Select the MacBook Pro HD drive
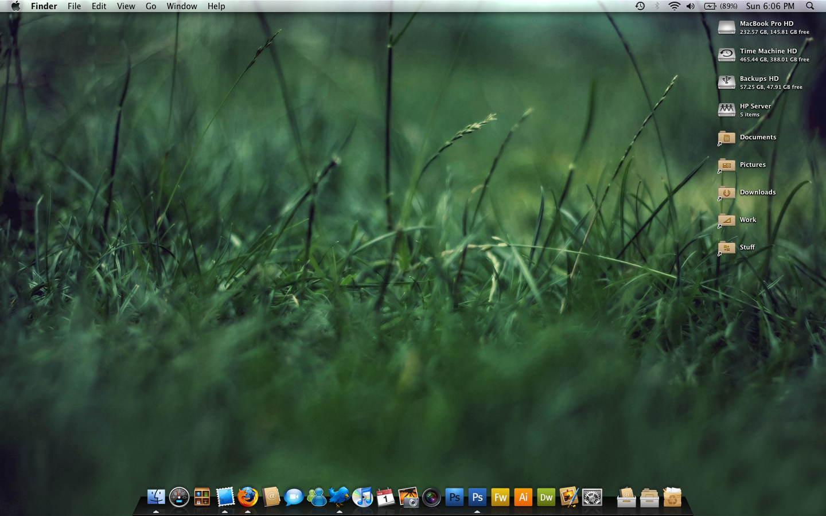Image resolution: width=826 pixels, height=516 pixels. [727, 28]
